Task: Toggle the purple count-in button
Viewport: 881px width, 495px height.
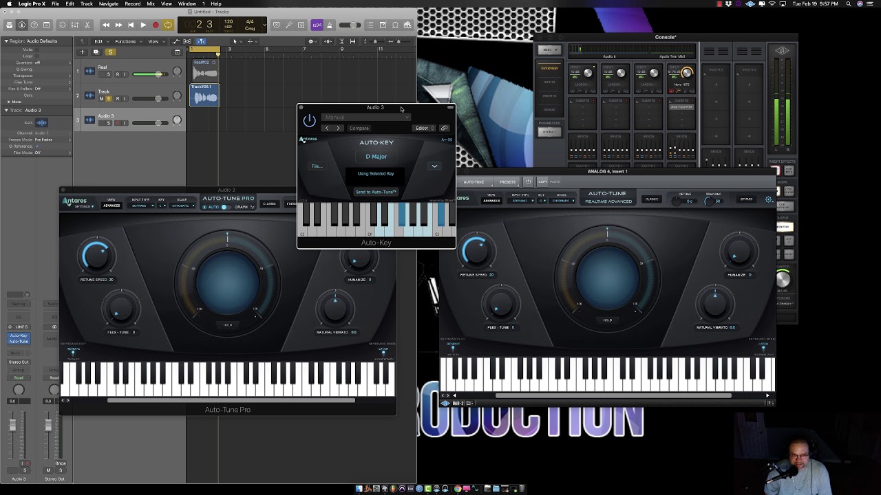Action: coord(317,25)
